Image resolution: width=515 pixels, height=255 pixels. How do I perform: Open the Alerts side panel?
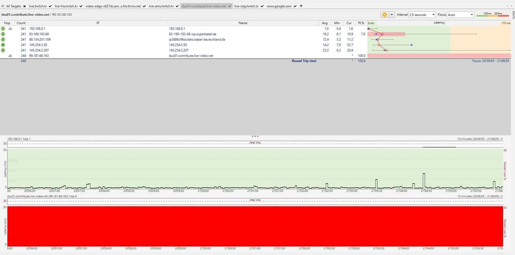[513, 14]
